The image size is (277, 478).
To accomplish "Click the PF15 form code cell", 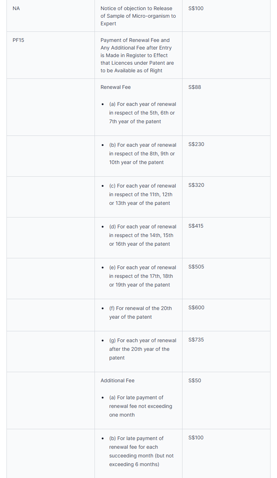I will [x=18, y=40].
